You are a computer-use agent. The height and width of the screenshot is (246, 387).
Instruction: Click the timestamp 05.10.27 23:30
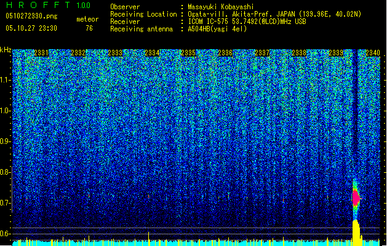31,28
